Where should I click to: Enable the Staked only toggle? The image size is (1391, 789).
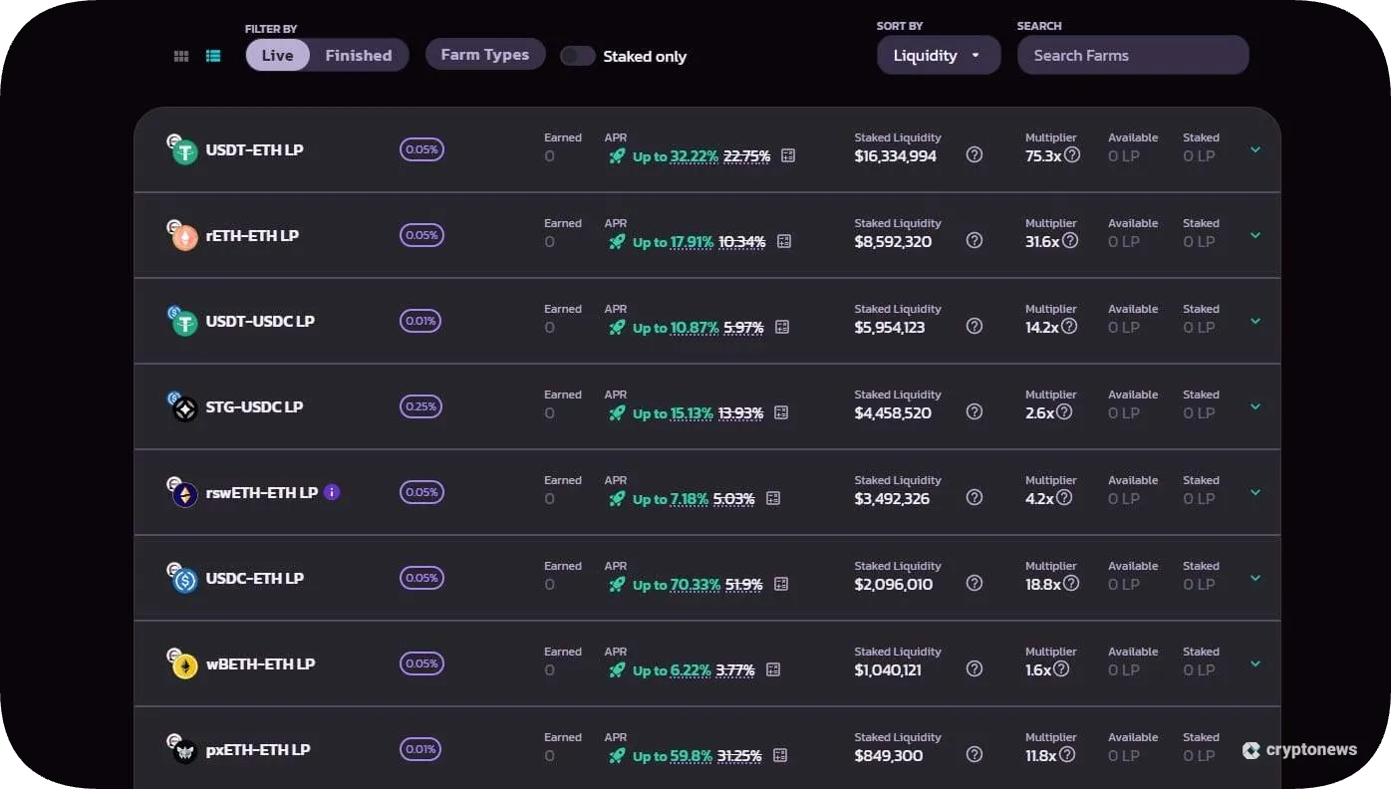click(578, 56)
